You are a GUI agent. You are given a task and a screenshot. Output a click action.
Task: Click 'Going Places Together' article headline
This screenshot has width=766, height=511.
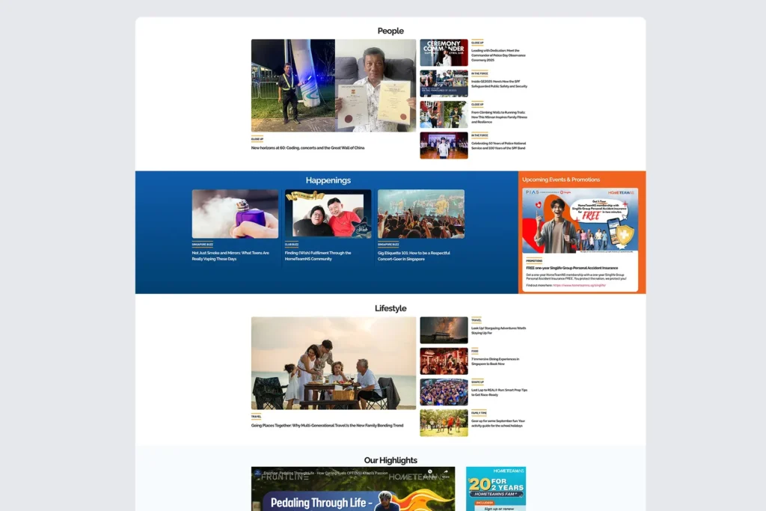click(x=327, y=426)
